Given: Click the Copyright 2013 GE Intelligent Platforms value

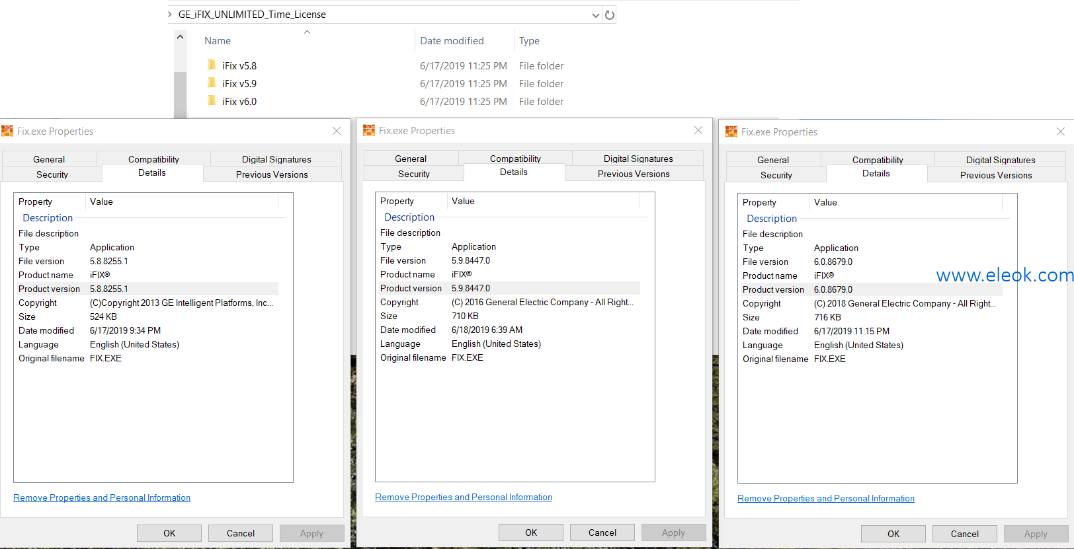Looking at the screenshot, I should pyautogui.click(x=181, y=303).
